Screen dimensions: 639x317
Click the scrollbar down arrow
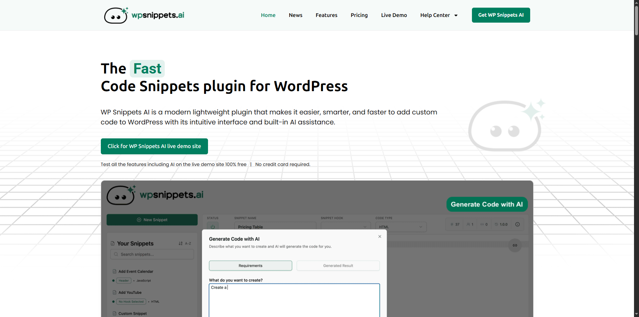pos(636,314)
